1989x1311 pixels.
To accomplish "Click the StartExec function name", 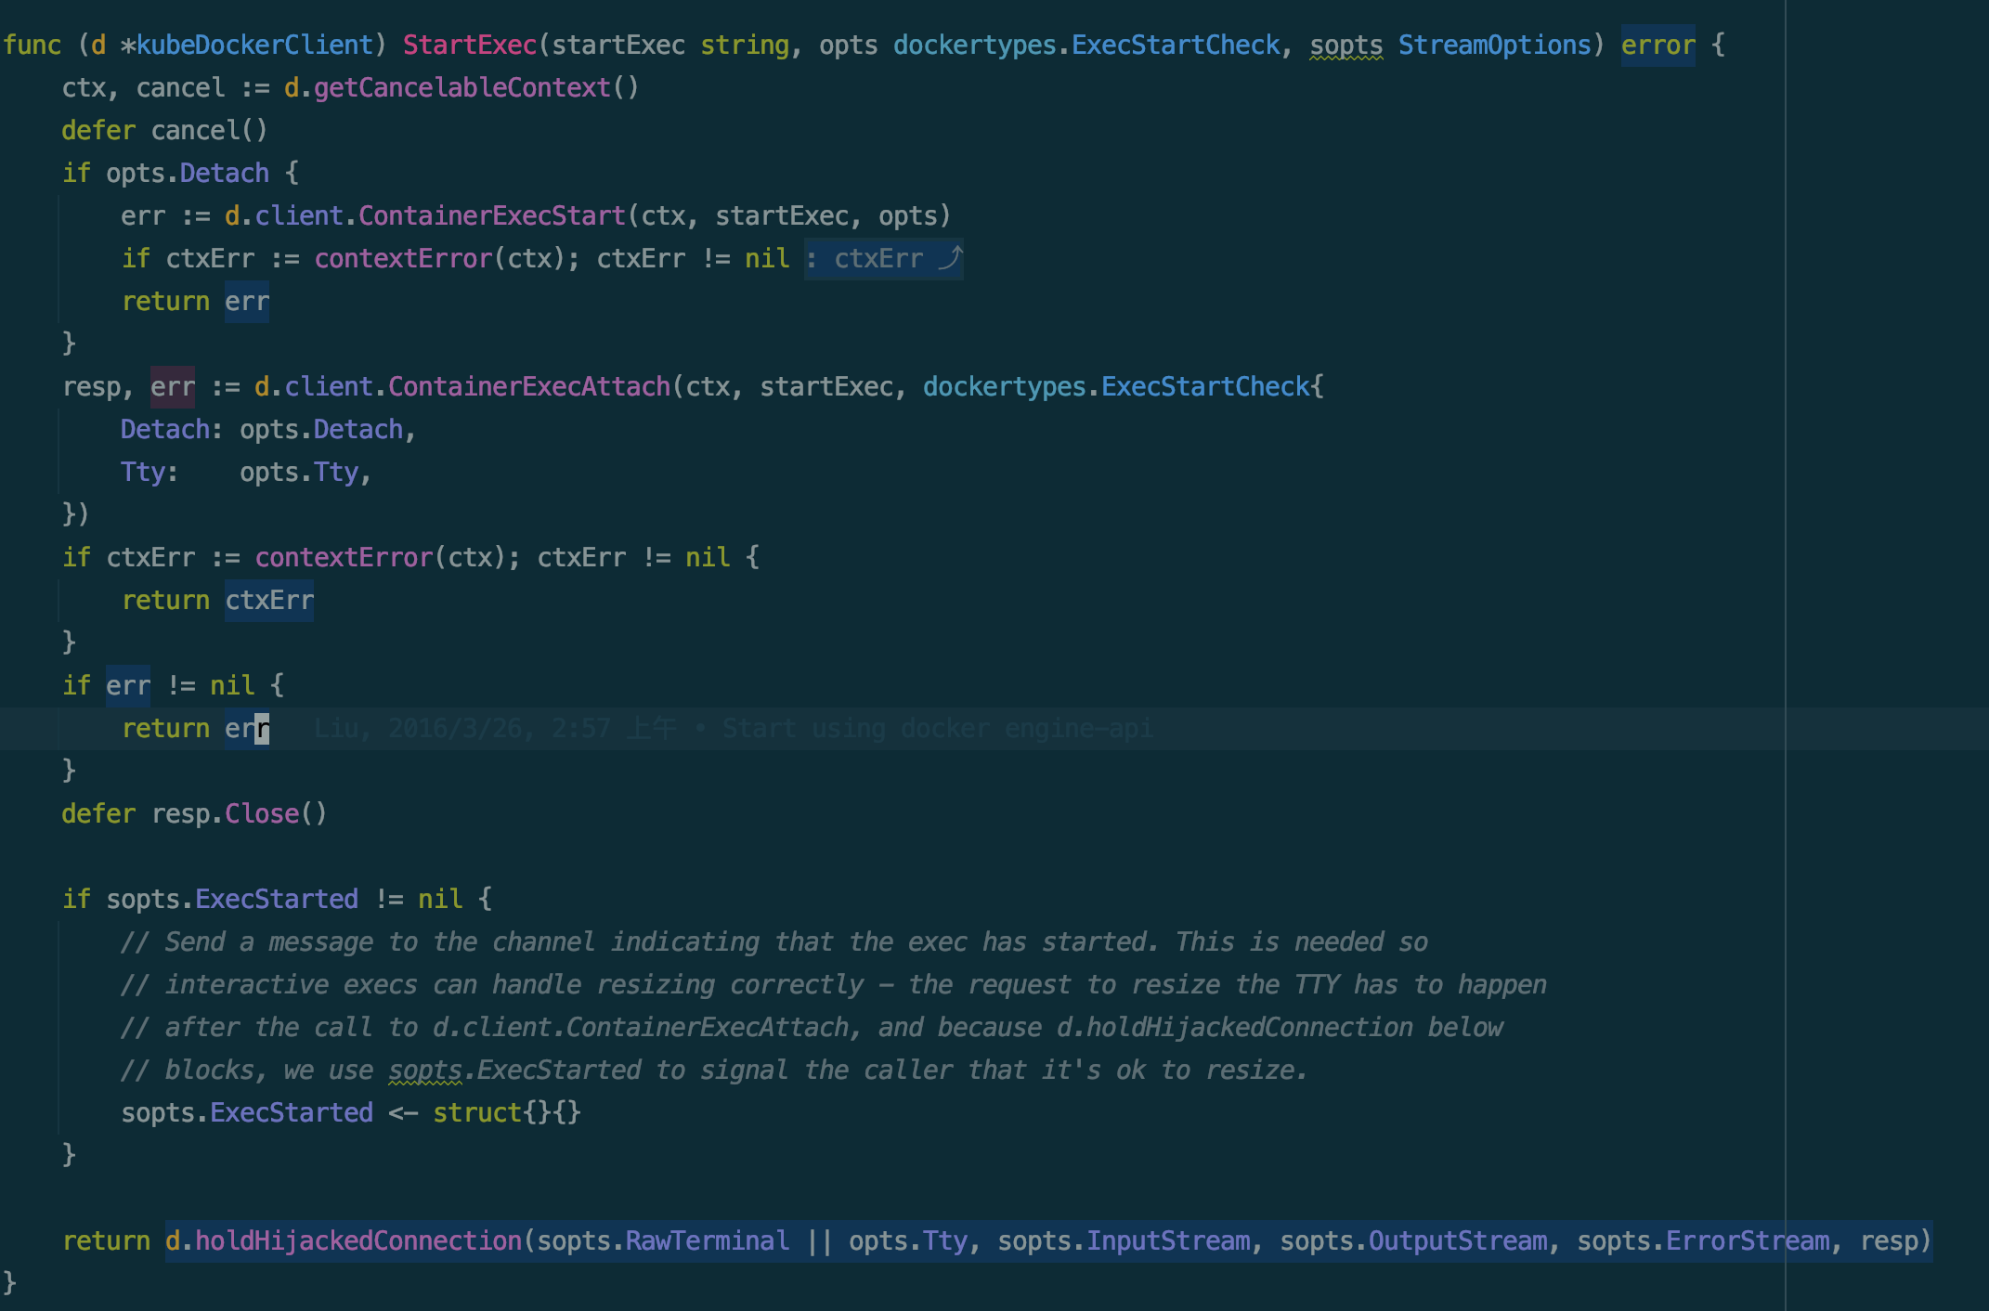I will (x=470, y=45).
